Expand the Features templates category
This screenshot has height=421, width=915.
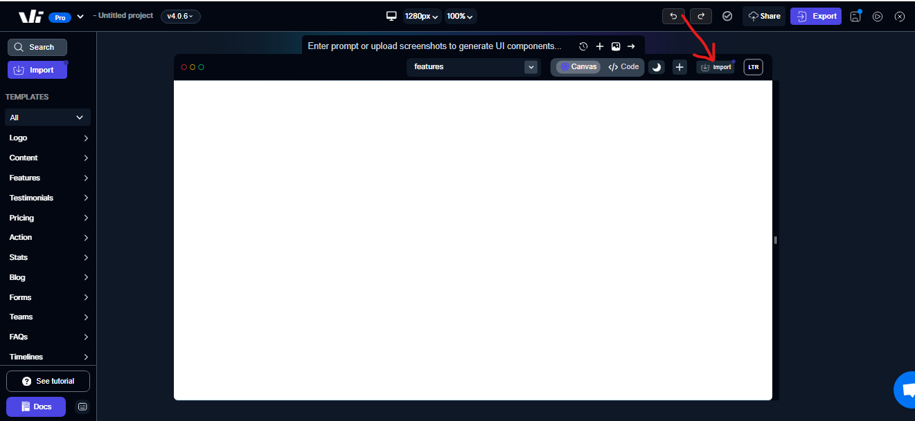click(x=48, y=178)
